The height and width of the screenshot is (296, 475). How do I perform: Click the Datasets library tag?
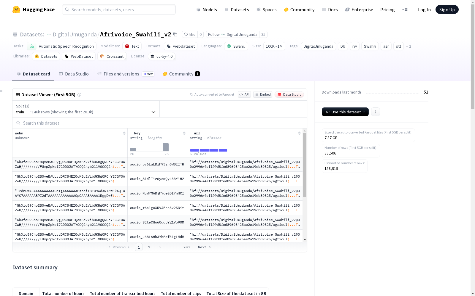click(46, 56)
